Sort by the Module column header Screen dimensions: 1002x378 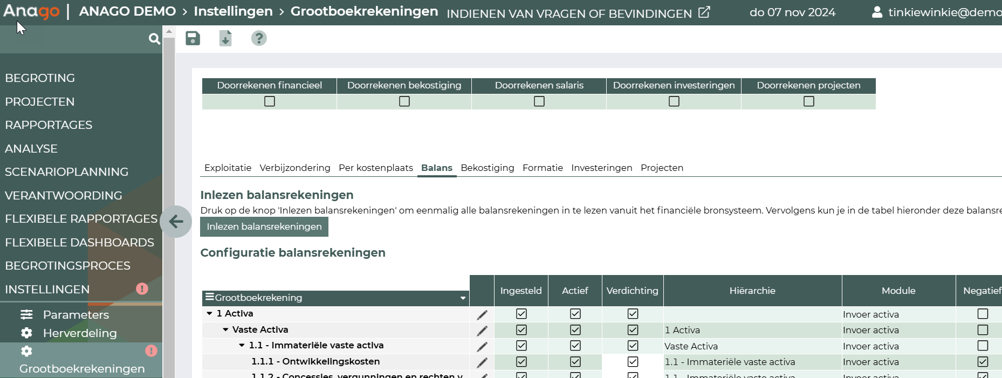coord(898,291)
